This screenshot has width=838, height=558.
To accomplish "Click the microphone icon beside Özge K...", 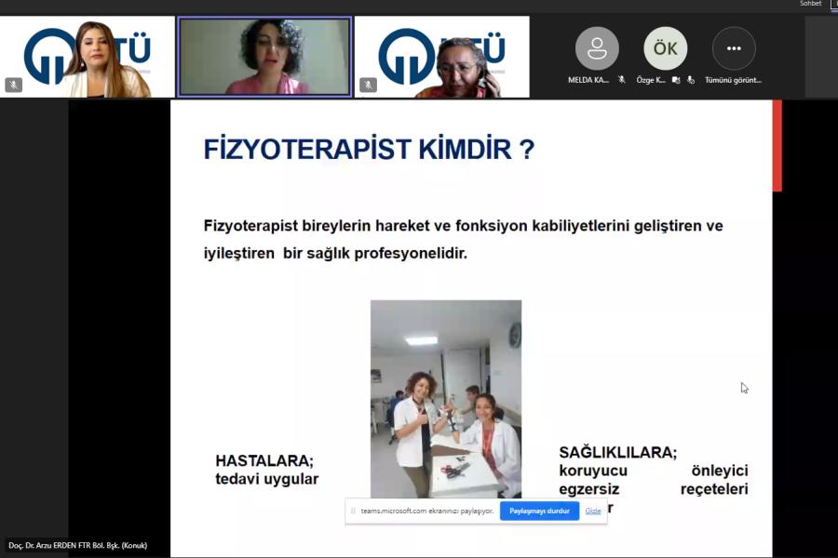I will click(x=690, y=80).
